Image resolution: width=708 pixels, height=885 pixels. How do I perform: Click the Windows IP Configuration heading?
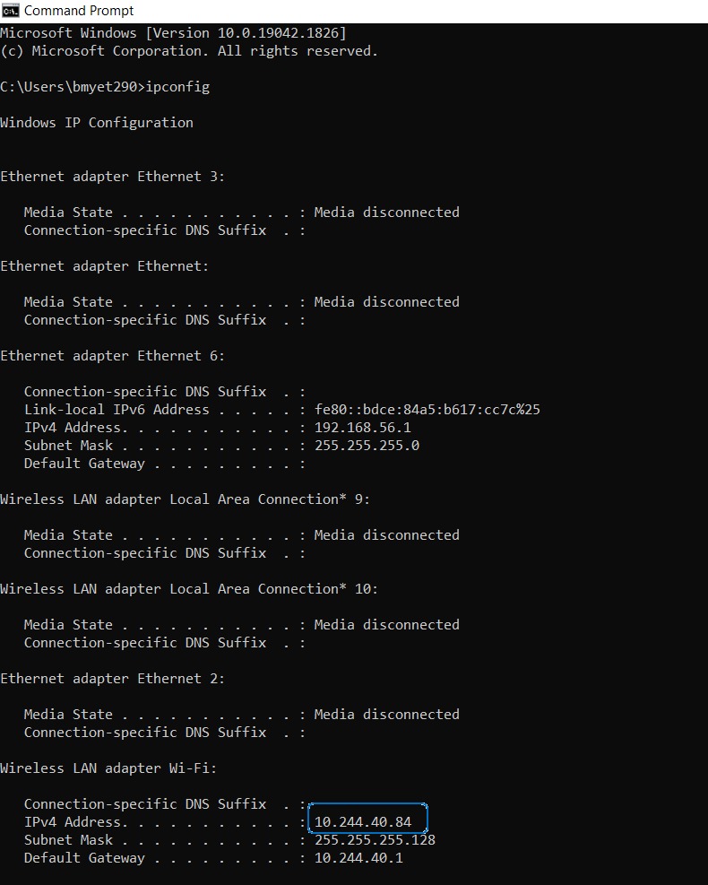pos(97,123)
